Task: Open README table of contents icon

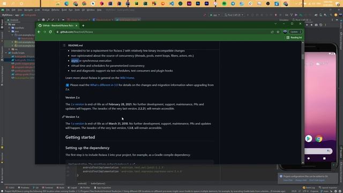Action: (64, 45)
